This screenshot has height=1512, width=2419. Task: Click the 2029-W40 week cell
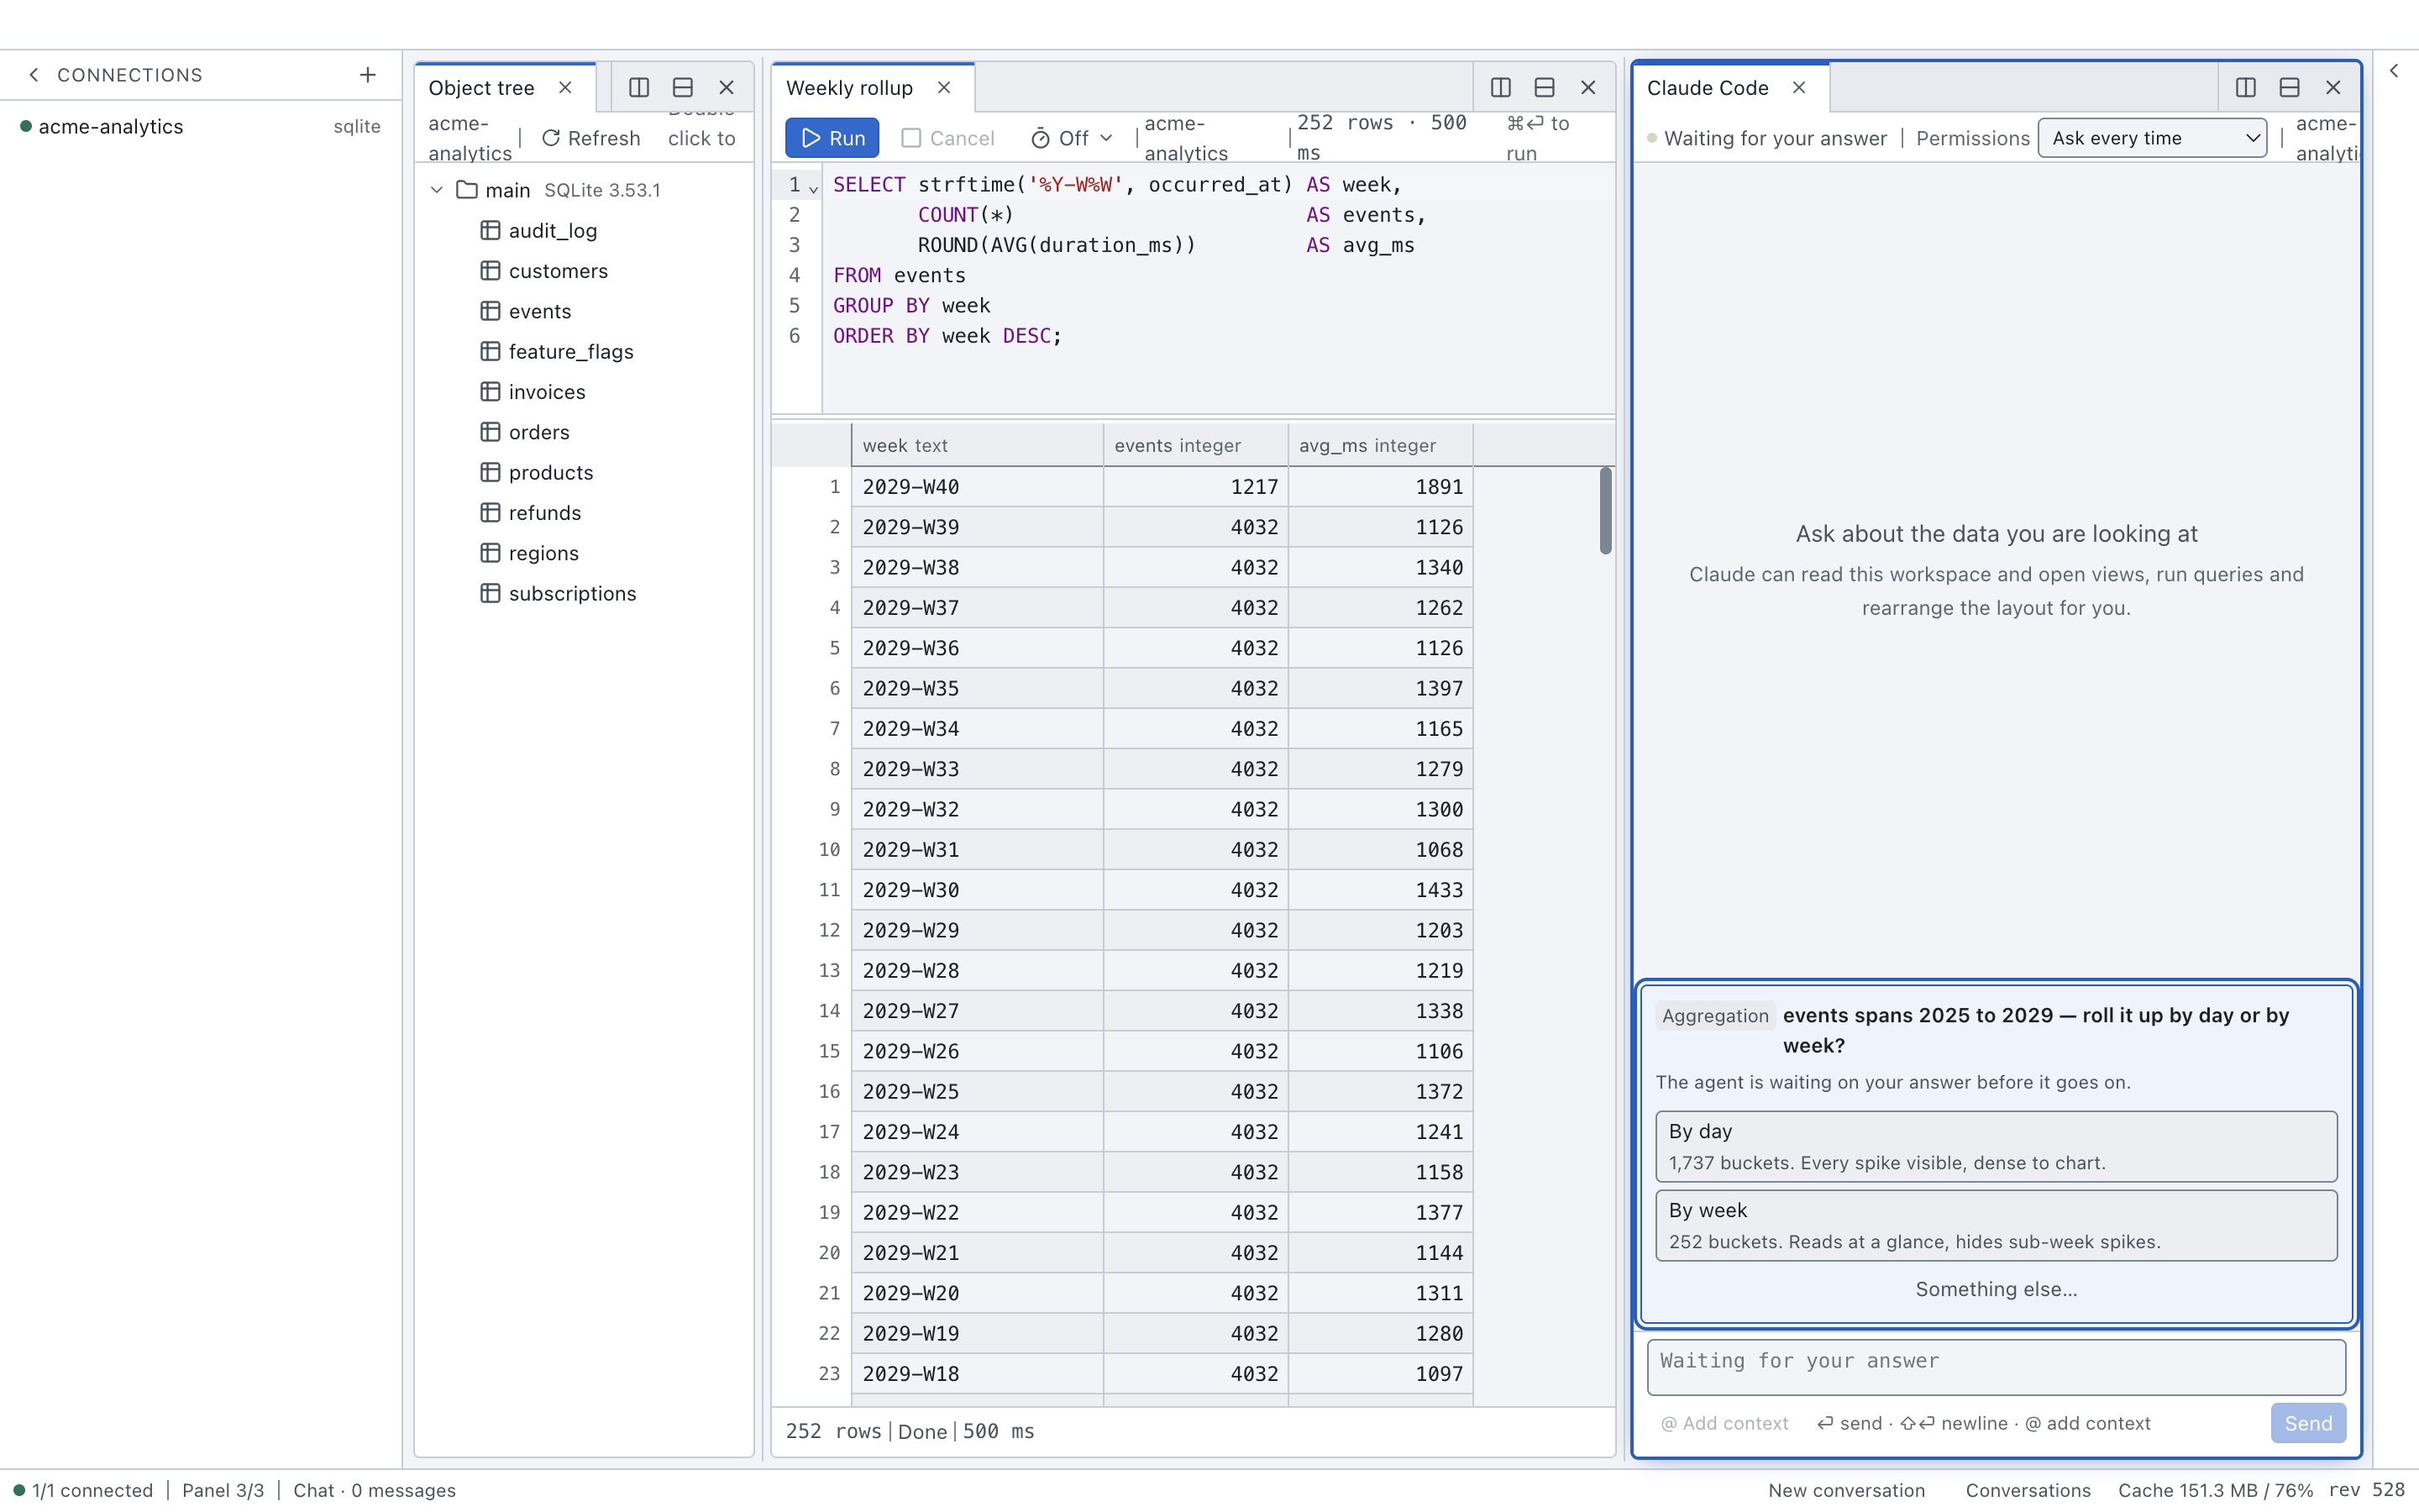978,487
